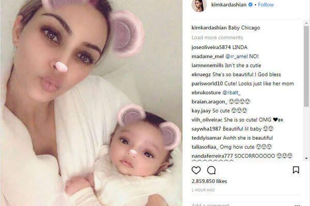Open the kimkardashian profile avatar
Viewport: 310px width, 206px height.
pyautogui.click(x=199, y=5)
